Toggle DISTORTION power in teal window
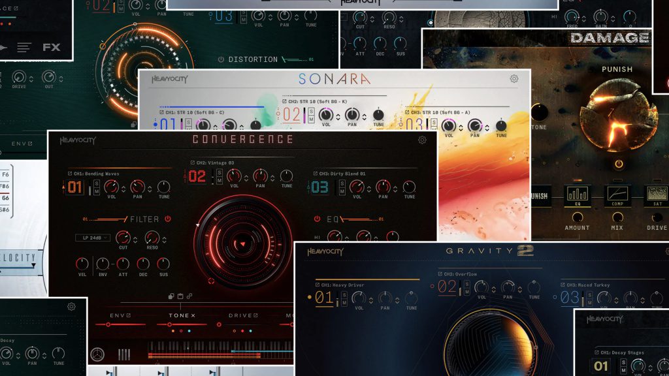This screenshot has height=376, width=669. coord(221,59)
